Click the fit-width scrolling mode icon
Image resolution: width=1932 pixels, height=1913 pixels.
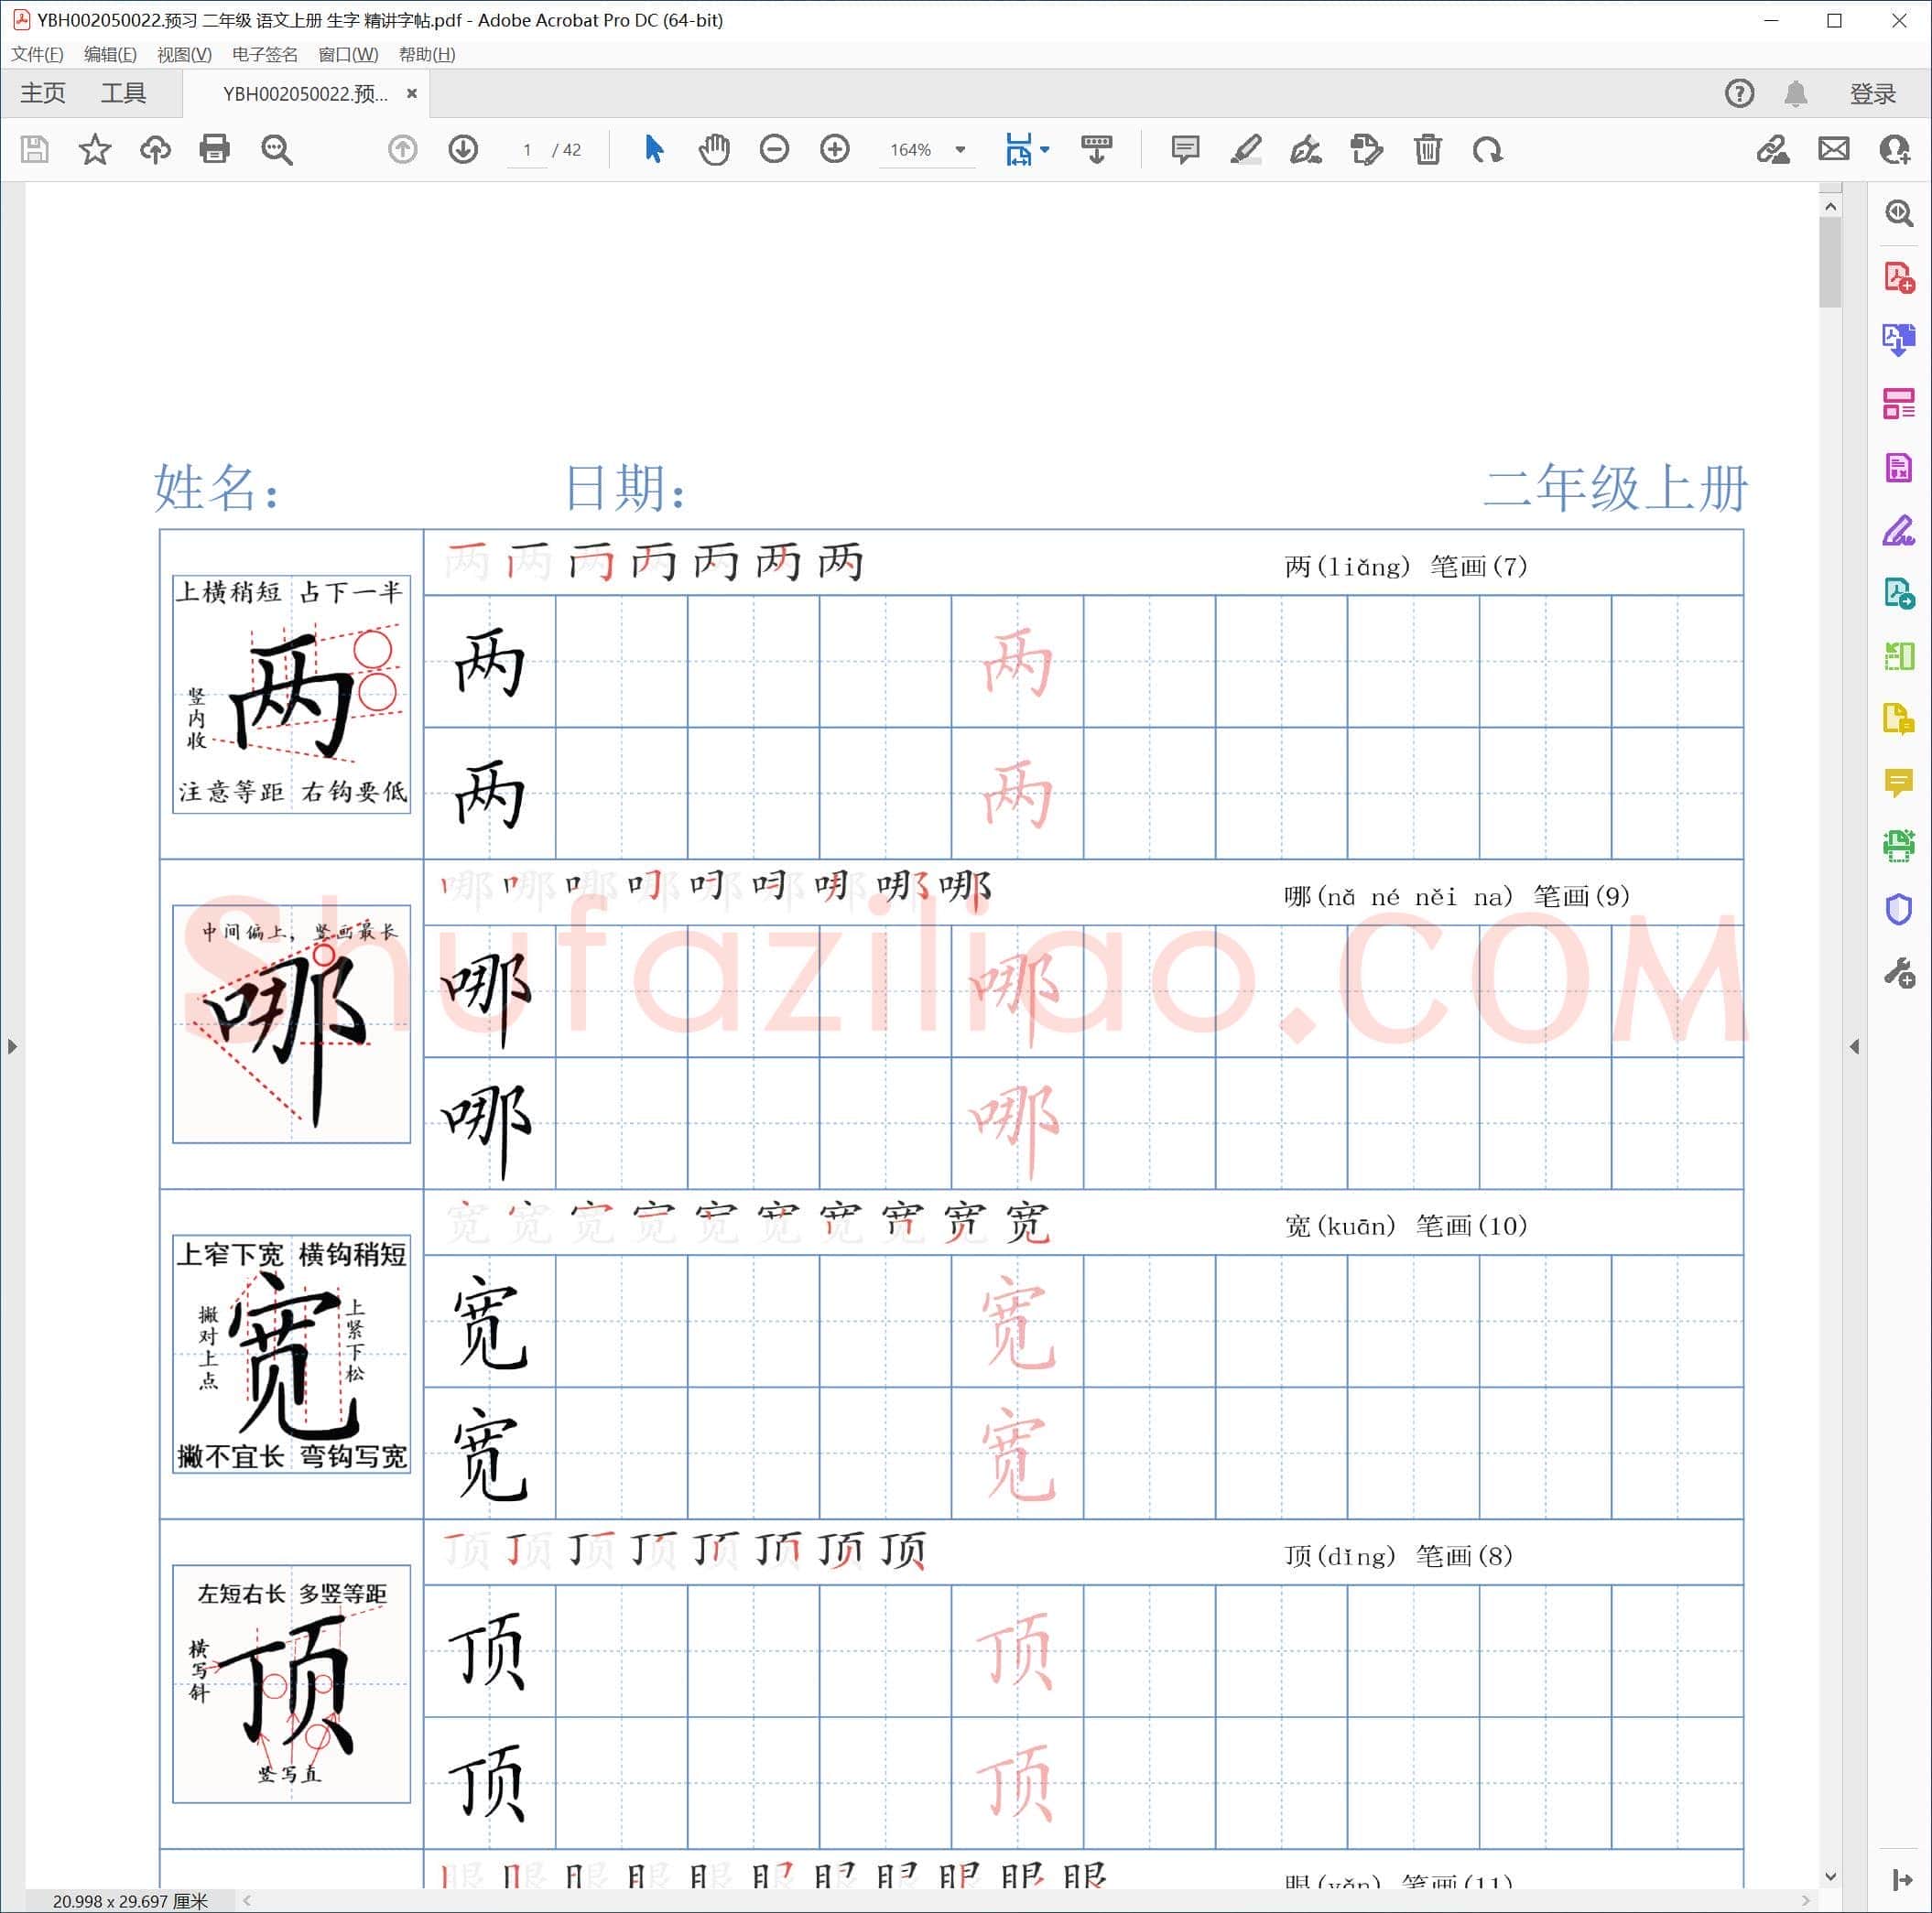pyautogui.click(x=1019, y=150)
